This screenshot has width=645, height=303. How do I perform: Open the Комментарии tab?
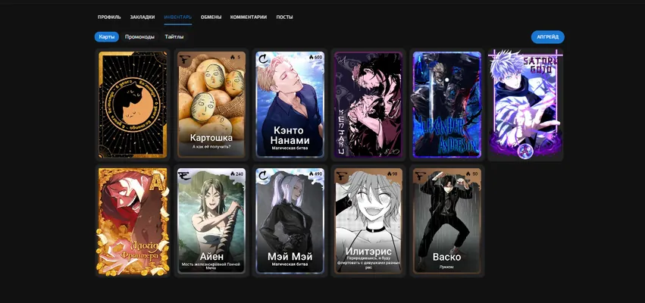click(249, 17)
